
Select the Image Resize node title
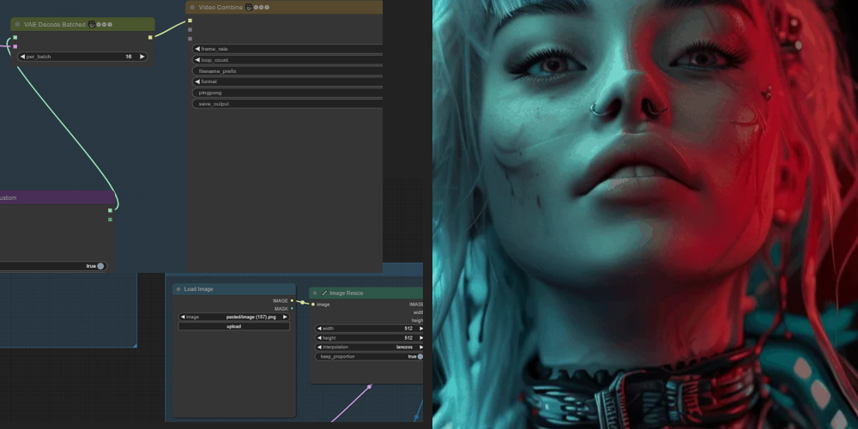point(347,293)
